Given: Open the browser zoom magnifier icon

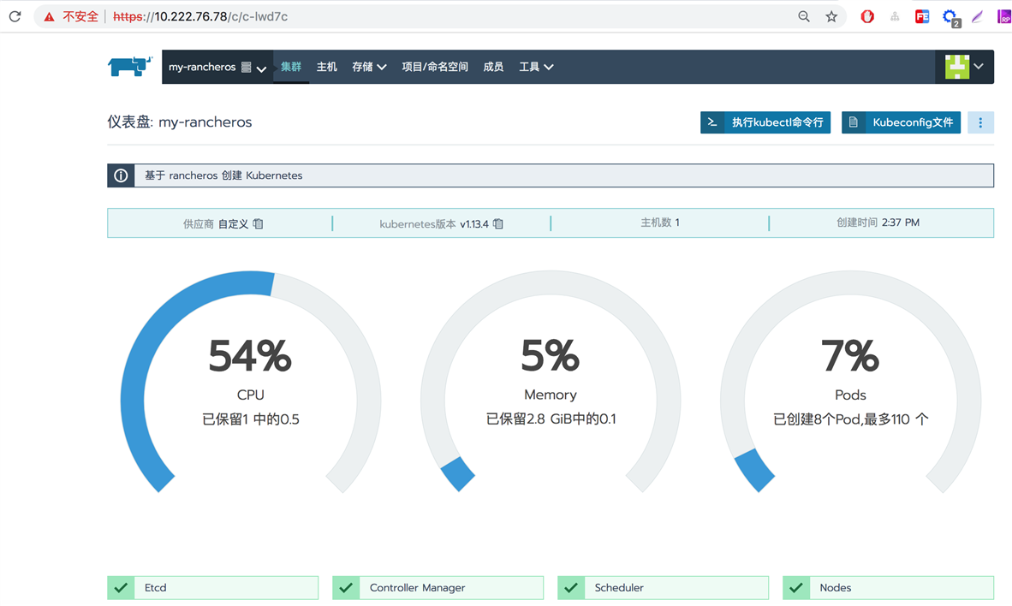Looking at the screenshot, I should point(804,16).
